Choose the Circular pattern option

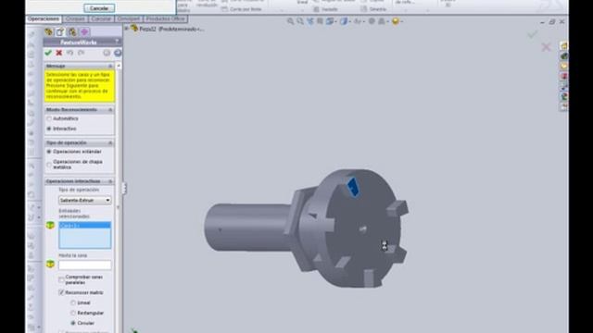[73, 323]
